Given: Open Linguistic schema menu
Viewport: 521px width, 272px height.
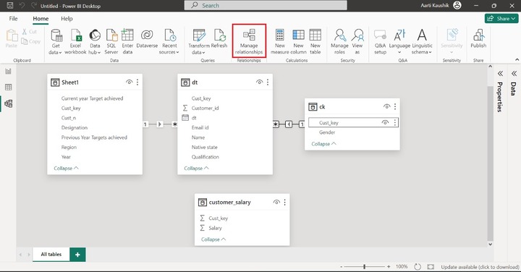Looking at the screenshot, I should click(422, 42).
